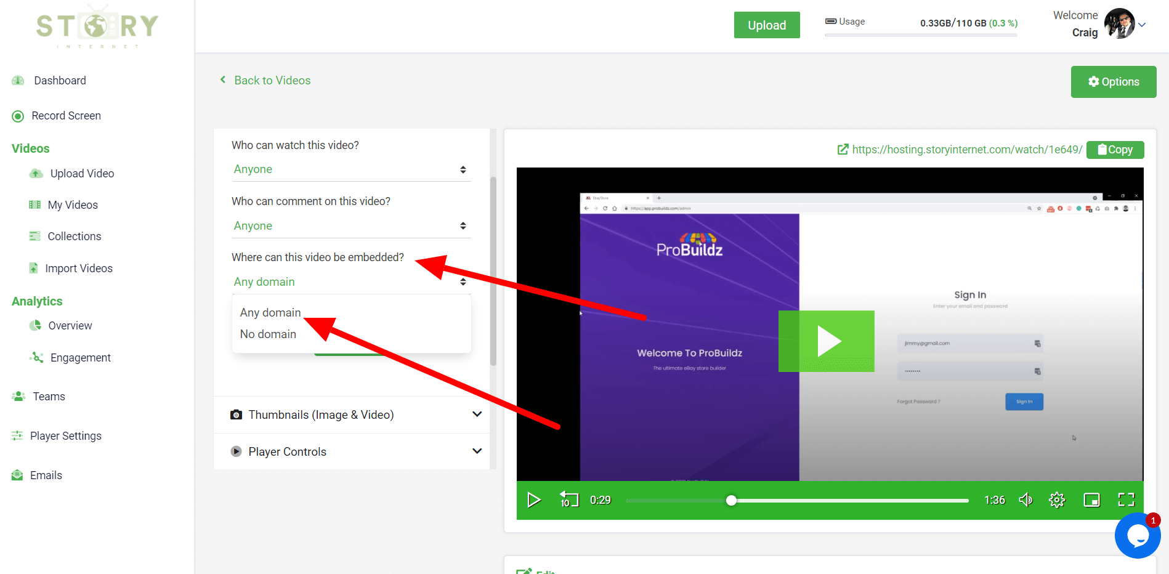
Task: Click the video progress slider handle
Action: click(x=731, y=500)
